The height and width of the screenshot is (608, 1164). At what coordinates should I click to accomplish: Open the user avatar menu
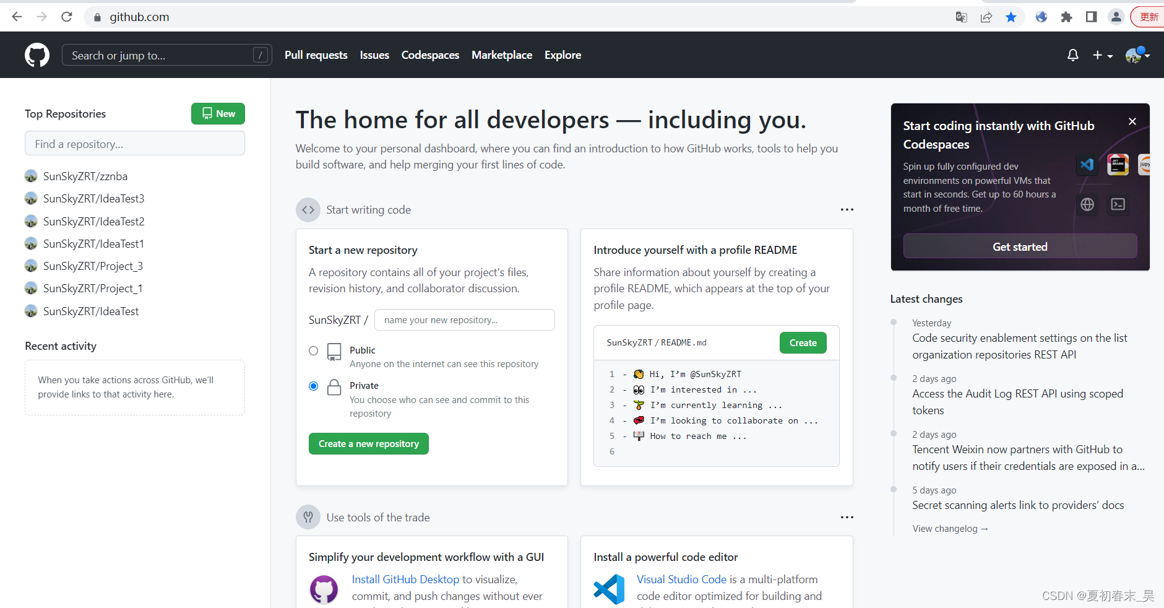pos(1137,55)
